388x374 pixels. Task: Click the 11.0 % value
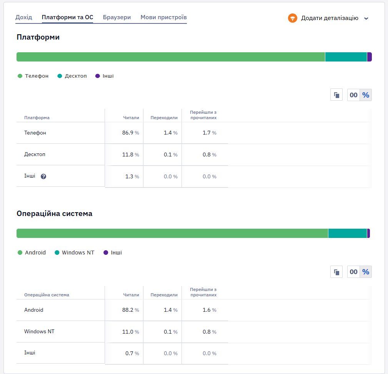[x=130, y=332]
